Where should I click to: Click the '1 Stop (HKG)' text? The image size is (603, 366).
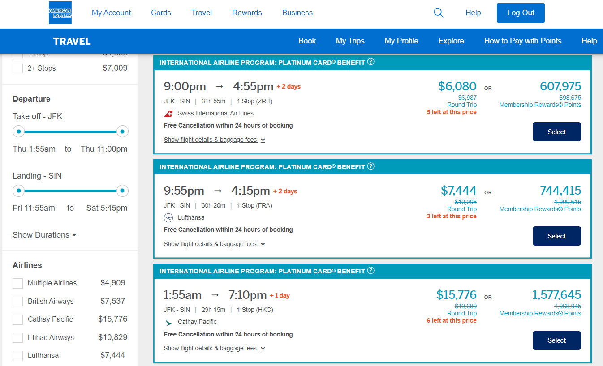click(x=254, y=310)
